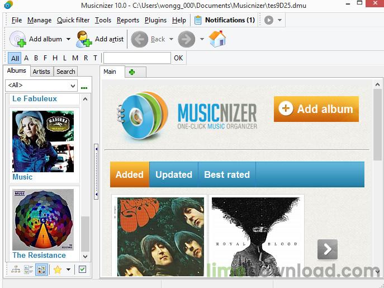
Task: Switch to the Search tab
Action: [66, 72]
